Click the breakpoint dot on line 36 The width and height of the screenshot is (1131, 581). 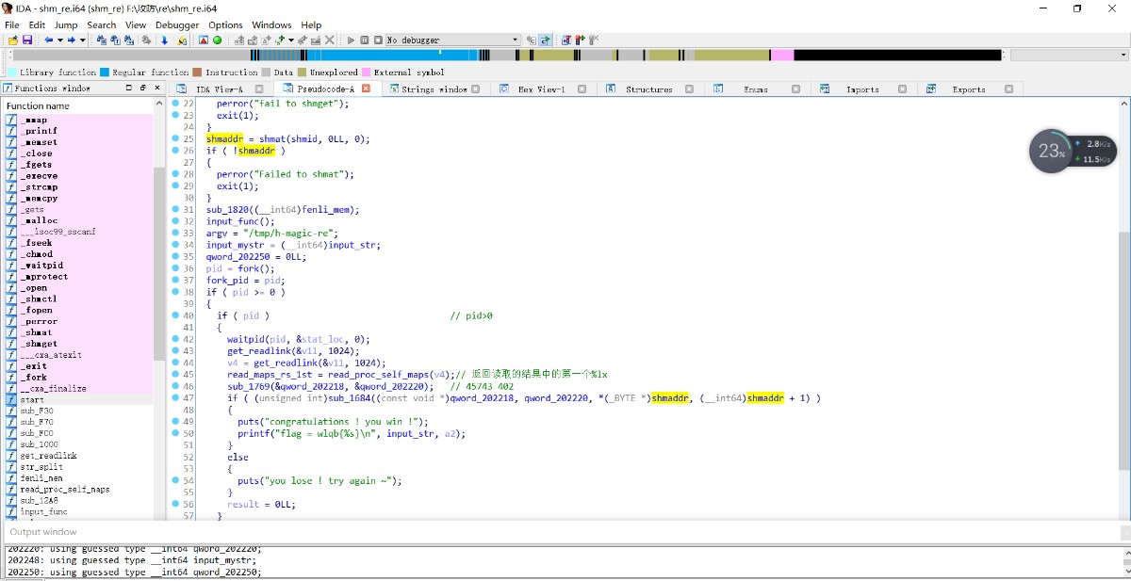point(175,268)
